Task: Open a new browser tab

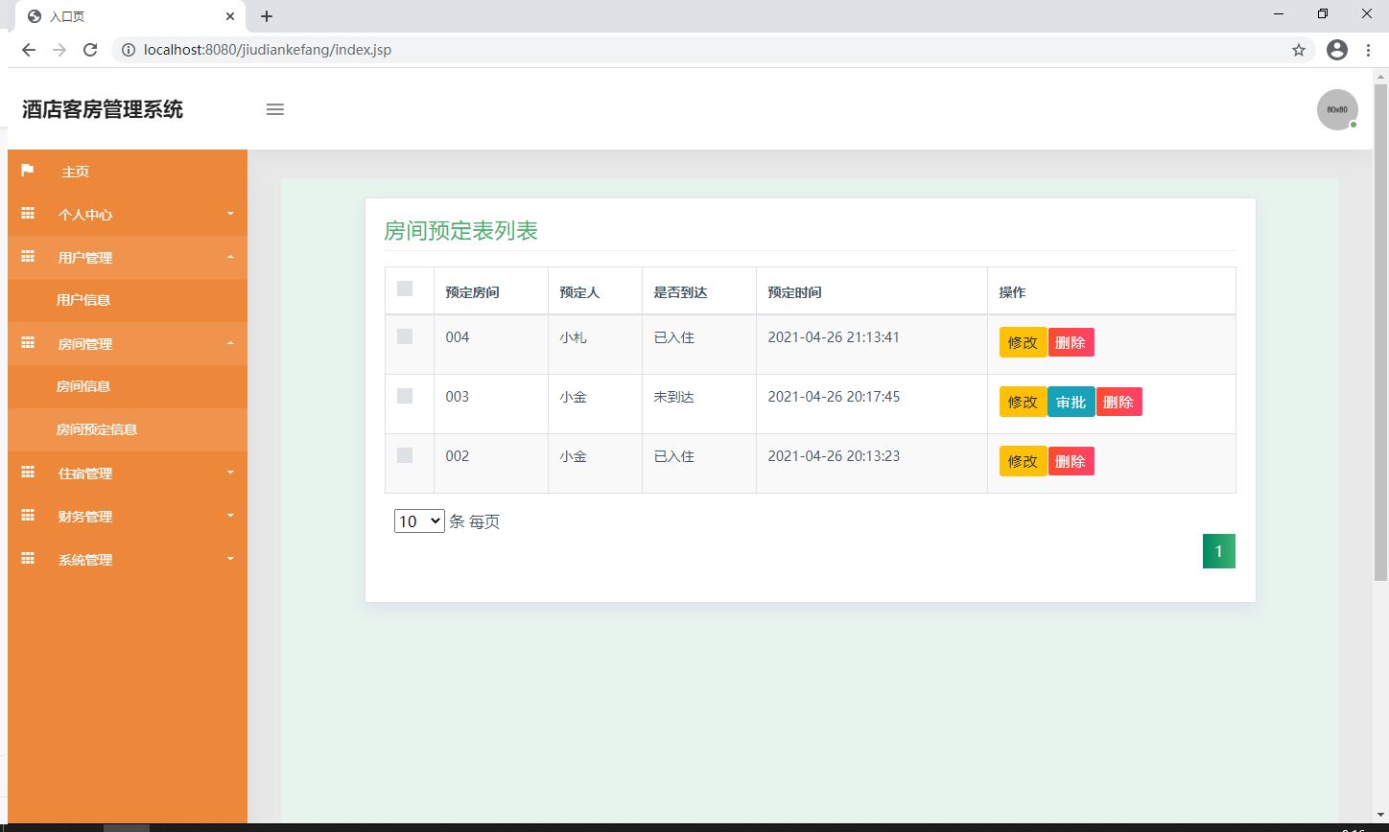Action: [x=267, y=16]
